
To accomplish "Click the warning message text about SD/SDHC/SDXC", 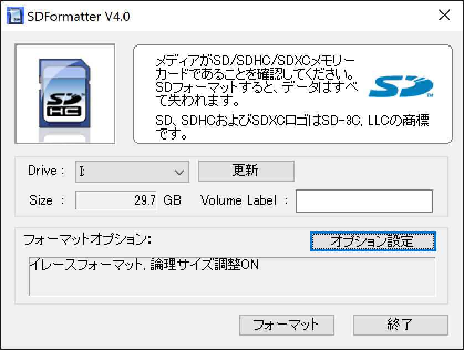I will click(256, 81).
